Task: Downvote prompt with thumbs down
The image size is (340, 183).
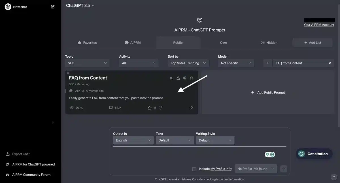Action: tap(161, 108)
